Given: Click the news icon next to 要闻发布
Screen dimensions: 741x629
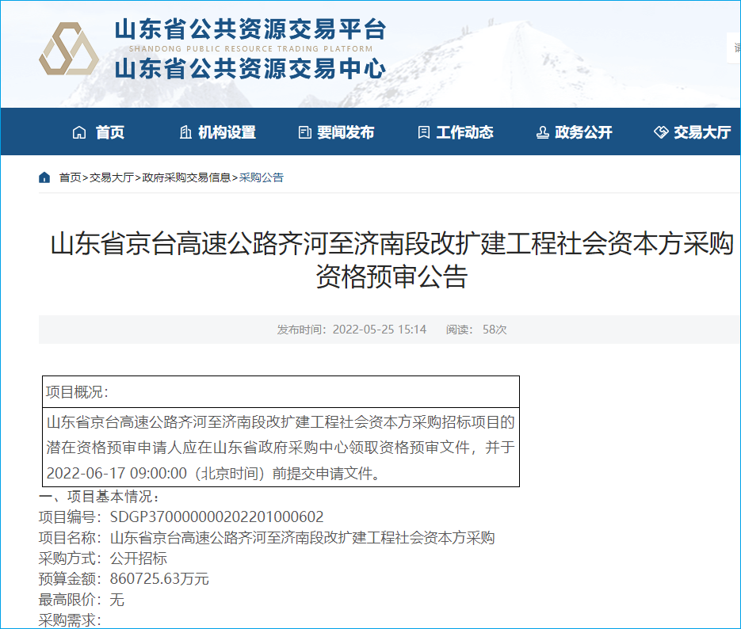Looking at the screenshot, I should click(x=304, y=132).
